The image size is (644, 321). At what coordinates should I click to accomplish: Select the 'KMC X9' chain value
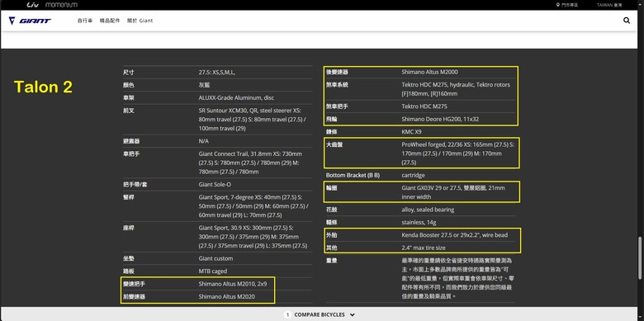tap(411, 132)
